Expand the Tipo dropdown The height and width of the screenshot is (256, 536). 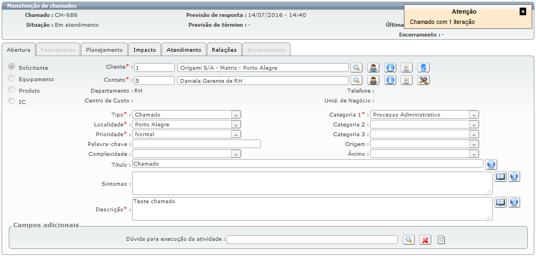[x=236, y=115]
